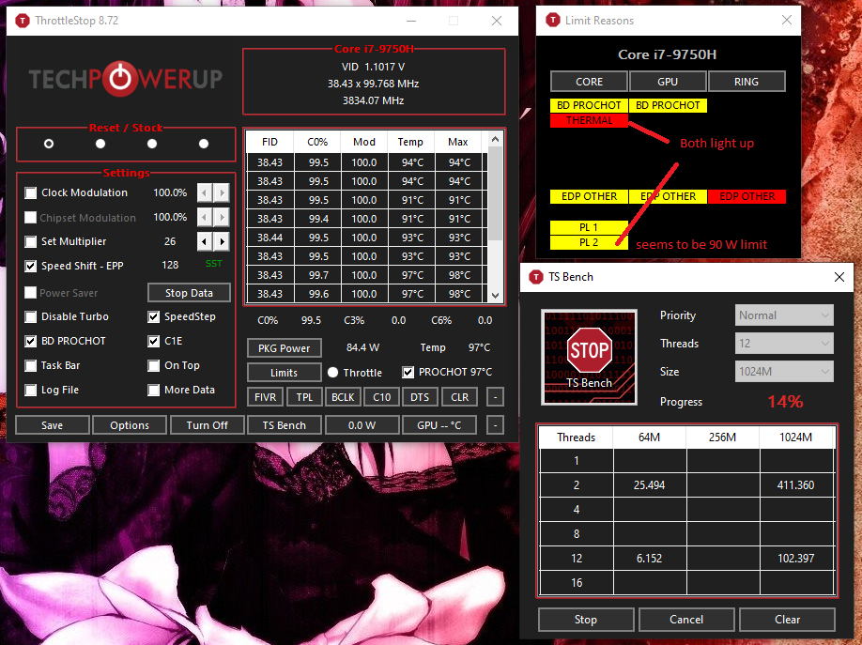Image resolution: width=862 pixels, height=645 pixels.
Task: Click the minus button beside GPU temperature
Action: coord(495,425)
